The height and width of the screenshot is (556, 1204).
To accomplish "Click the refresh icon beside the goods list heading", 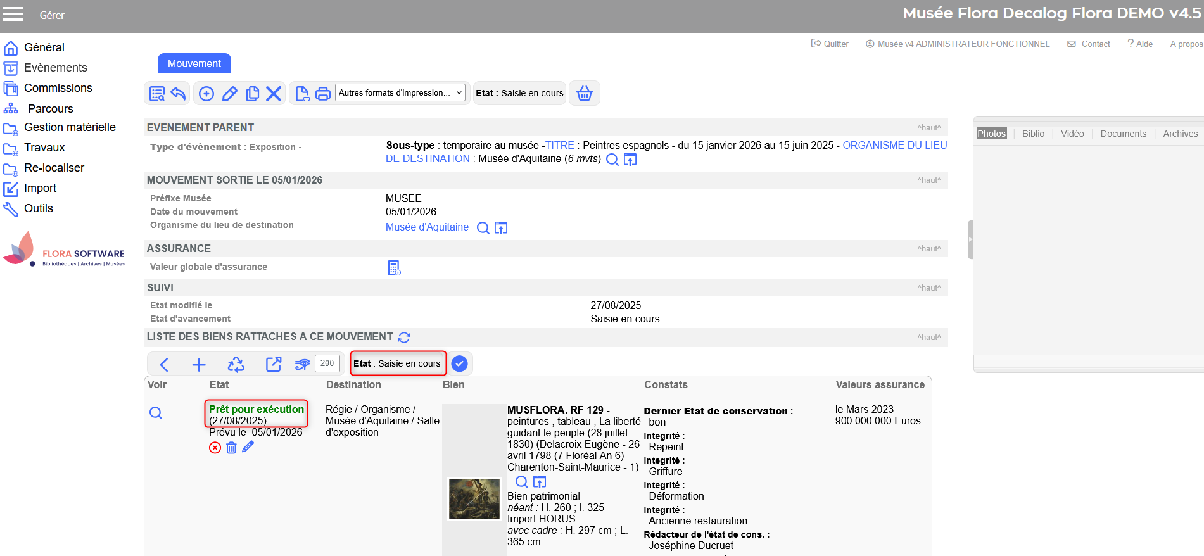I will 404,338.
